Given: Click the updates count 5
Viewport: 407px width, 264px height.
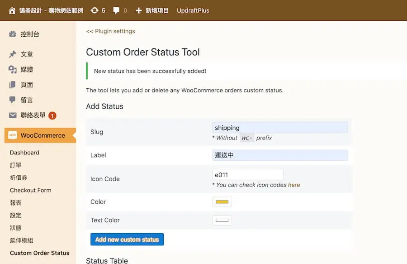Looking at the screenshot, I should 103,11.
